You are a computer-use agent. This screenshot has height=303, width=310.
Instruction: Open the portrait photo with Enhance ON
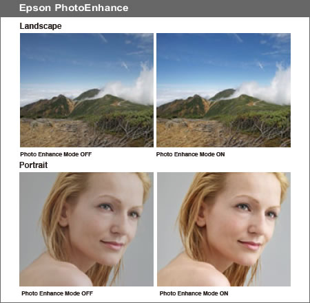tap(224, 229)
